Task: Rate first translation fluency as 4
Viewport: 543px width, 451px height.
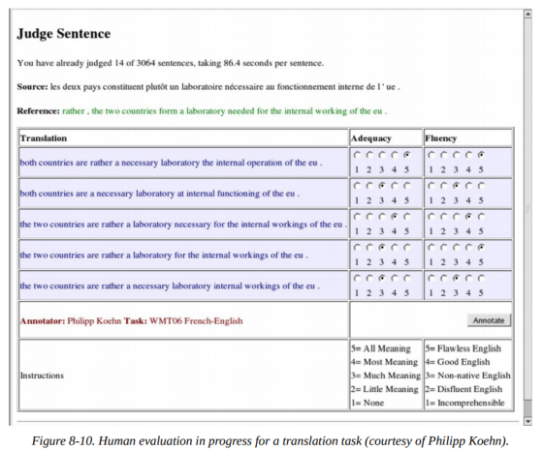Action: click(x=468, y=155)
